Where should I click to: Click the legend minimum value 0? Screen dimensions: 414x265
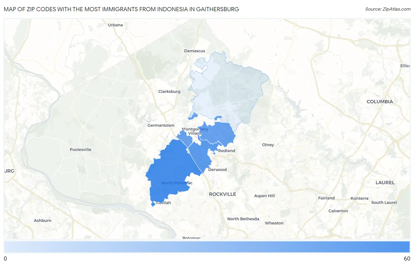pyautogui.click(x=5, y=259)
